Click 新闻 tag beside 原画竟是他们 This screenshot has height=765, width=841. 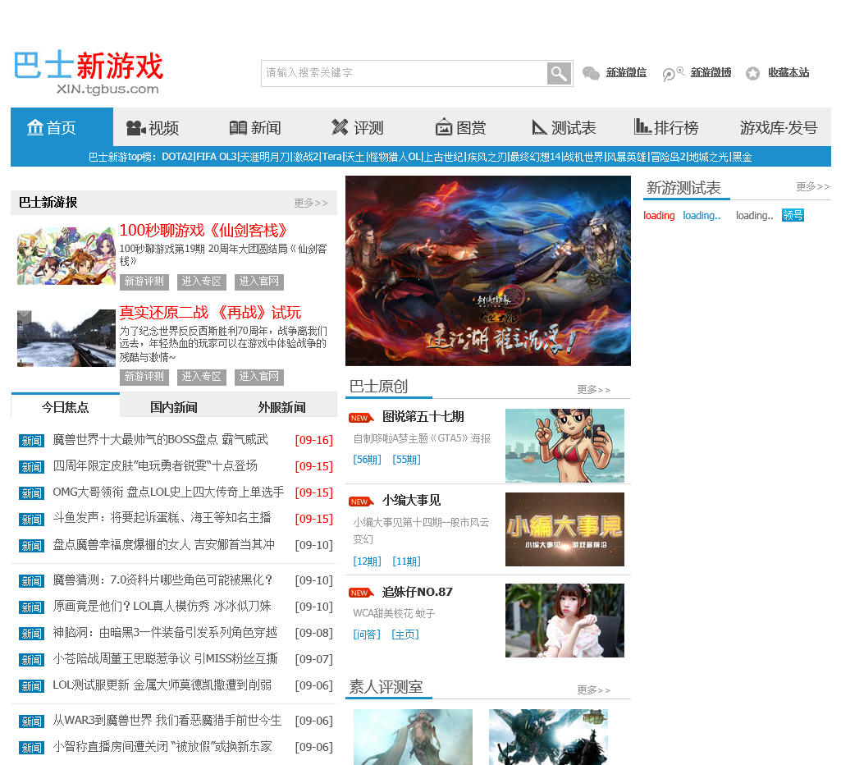click(x=31, y=607)
